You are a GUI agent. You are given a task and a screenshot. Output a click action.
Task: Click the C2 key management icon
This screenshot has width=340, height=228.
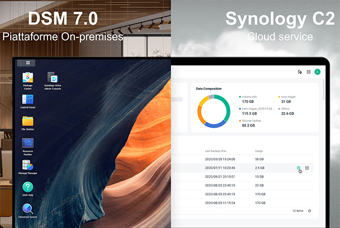point(300,72)
